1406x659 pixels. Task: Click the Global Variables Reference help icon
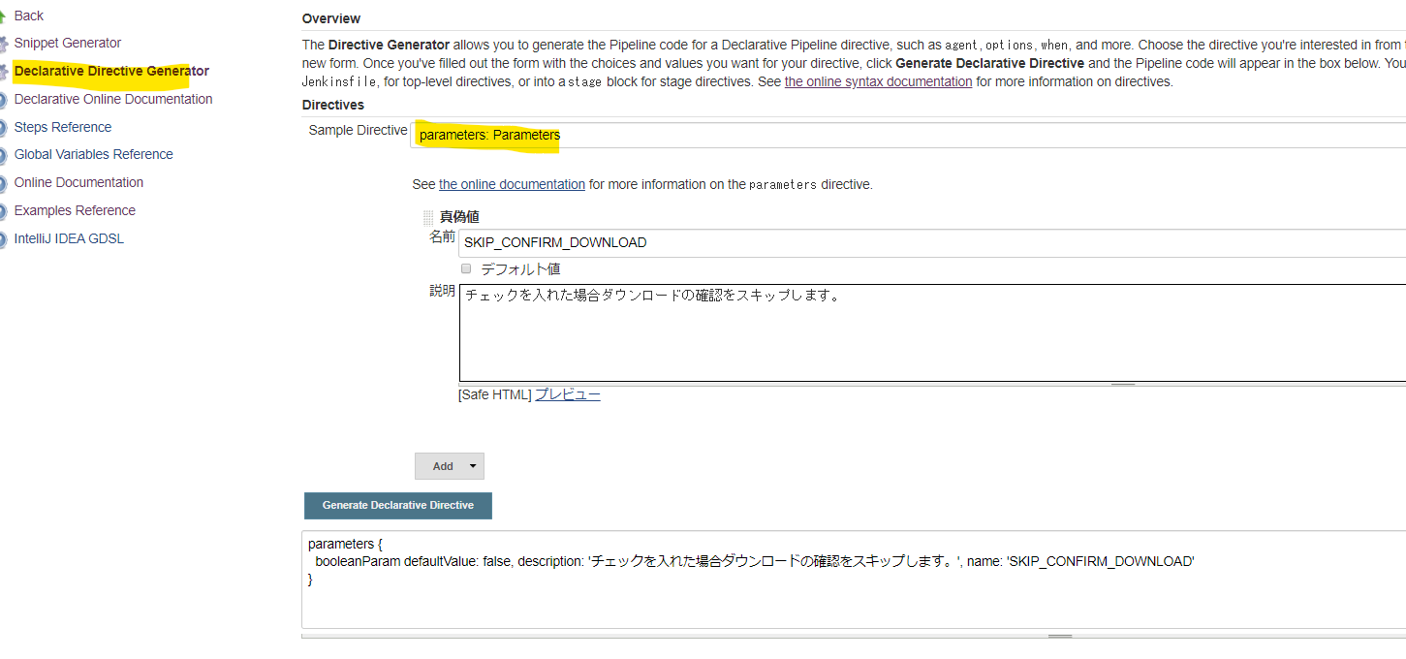point(4,155)
